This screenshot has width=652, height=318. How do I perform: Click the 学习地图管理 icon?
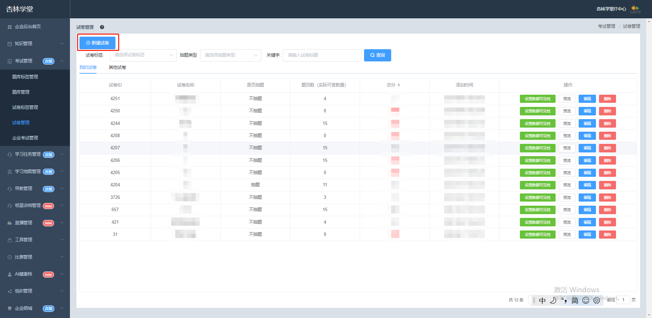[10, 172]
